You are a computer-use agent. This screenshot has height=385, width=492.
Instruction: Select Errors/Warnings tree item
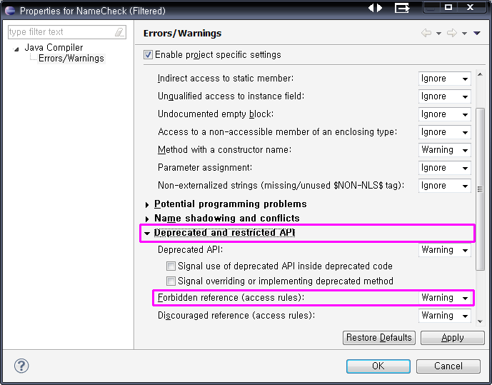pos(71,59)
